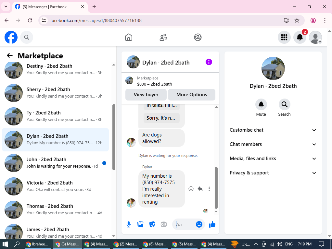The height and width of the screenshot is (249, 332).
Task: Send a thumbs-up like
Action: pyautogui.click(x=212, y=224)
